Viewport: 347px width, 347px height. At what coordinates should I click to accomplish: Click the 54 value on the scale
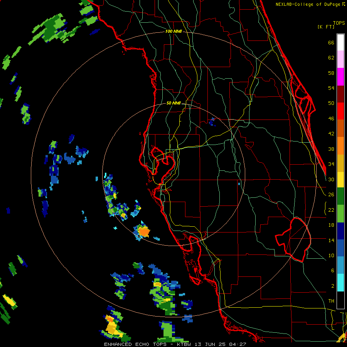pyautogui.click(x=331, y=88)
